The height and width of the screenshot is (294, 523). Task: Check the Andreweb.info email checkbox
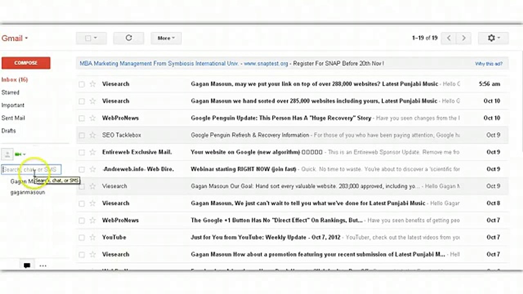(x=82, y=169)
